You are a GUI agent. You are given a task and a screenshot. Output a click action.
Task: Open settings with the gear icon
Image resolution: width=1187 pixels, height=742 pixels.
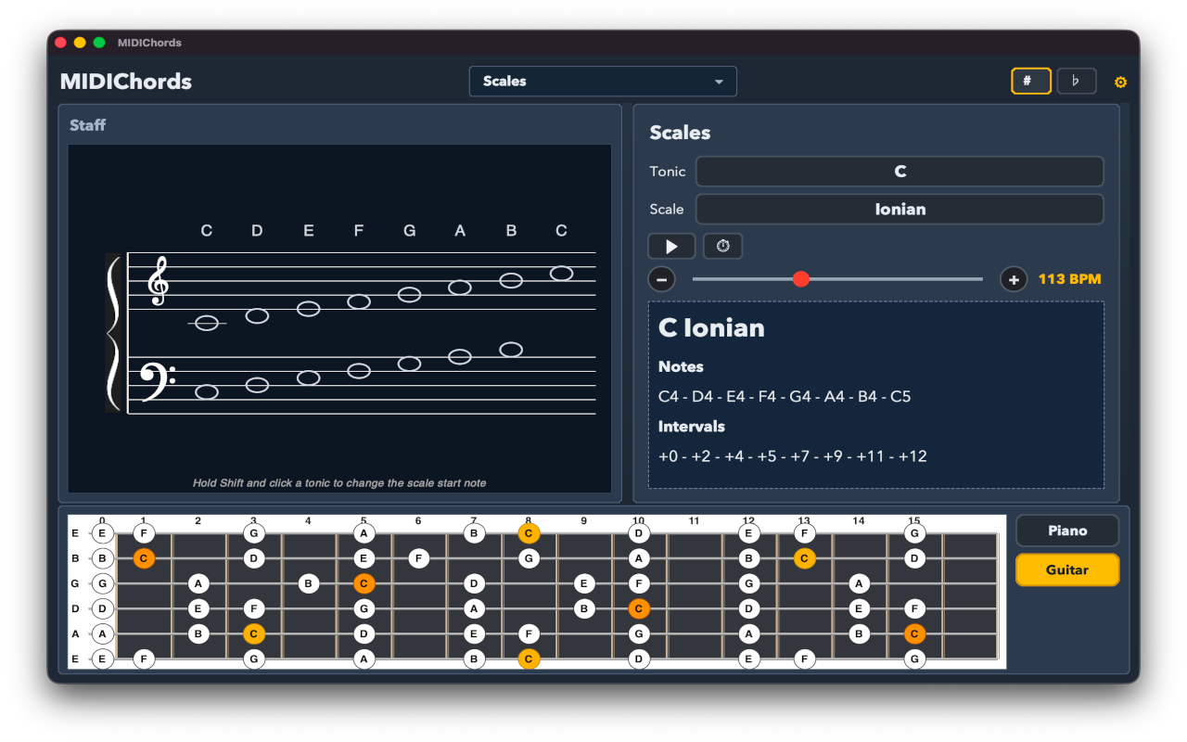(1120, 82)
